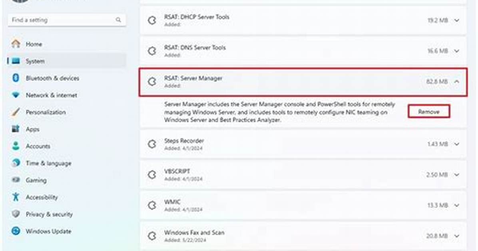Click the RSAT: DHCP Server Tools feature icon
The image size is (478, 251).
tap(152, 20)
